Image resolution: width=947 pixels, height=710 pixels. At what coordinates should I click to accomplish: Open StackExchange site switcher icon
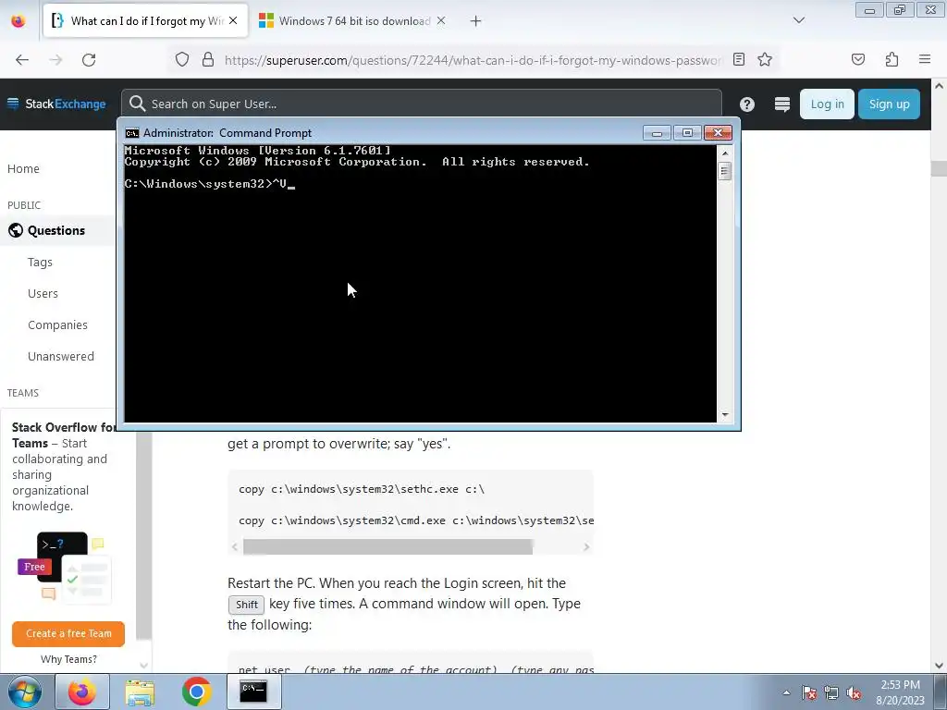pos(782,104)
